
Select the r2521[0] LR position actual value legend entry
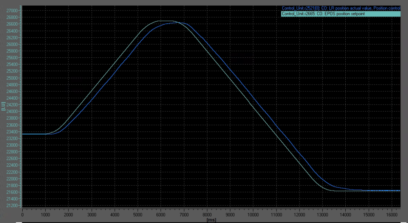point(341,8)
